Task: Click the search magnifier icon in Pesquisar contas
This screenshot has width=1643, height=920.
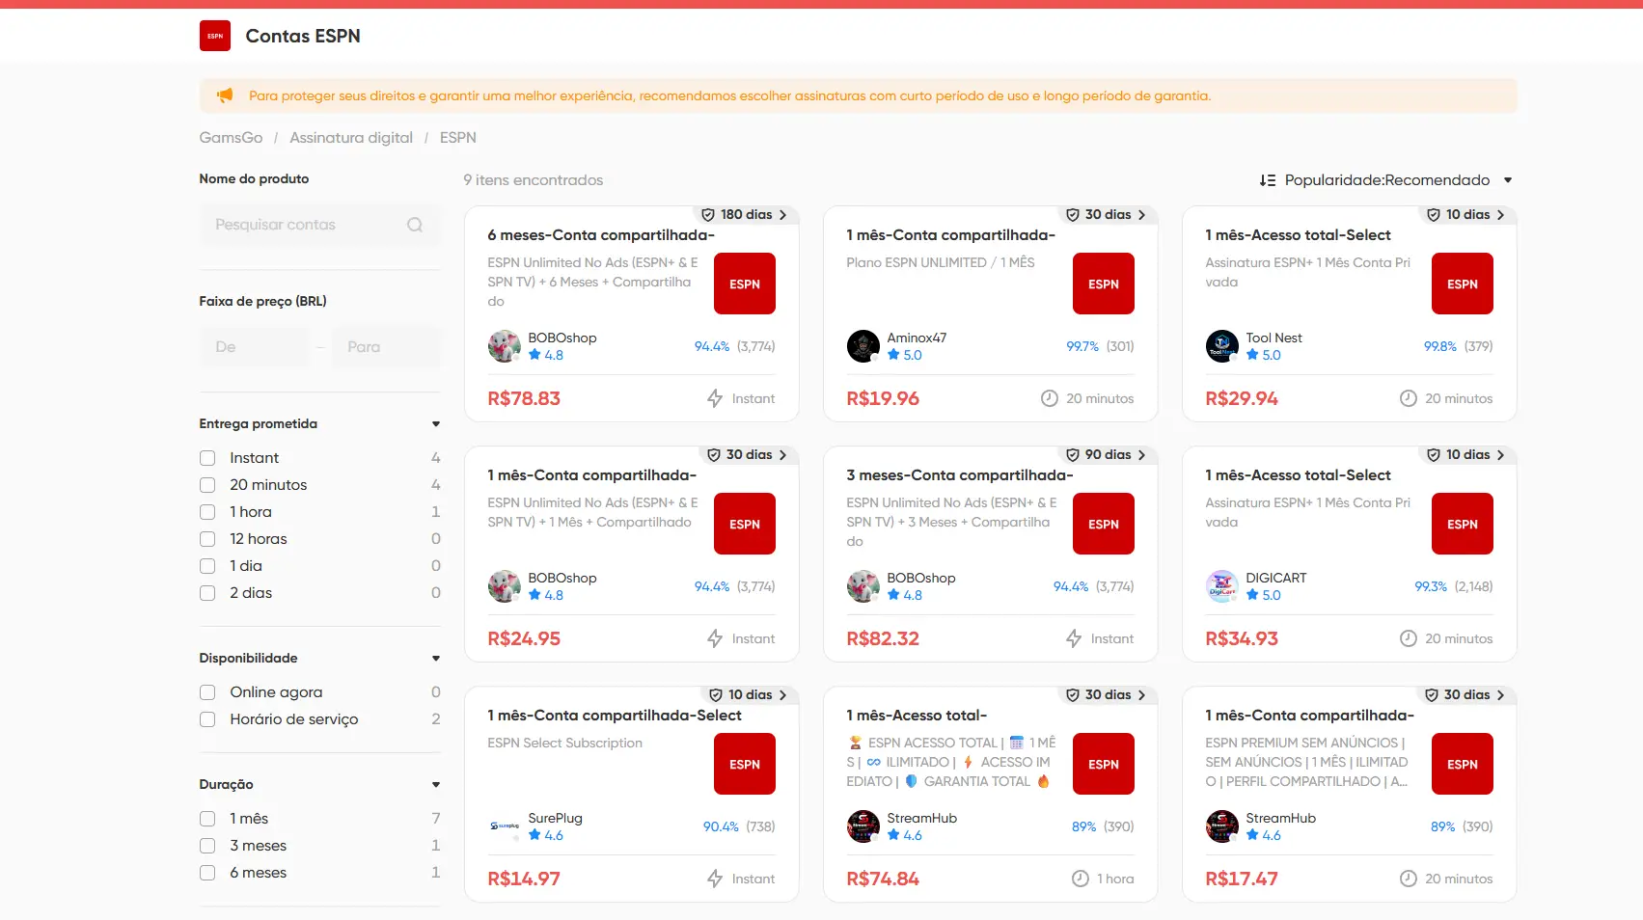Action: pyautogui.click(x=415, y=225)
